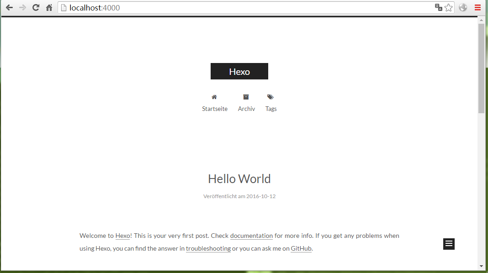Click the home icon above Startseite
The height and width of the screenshot is (273, 488).
click(x=214, y=97)
